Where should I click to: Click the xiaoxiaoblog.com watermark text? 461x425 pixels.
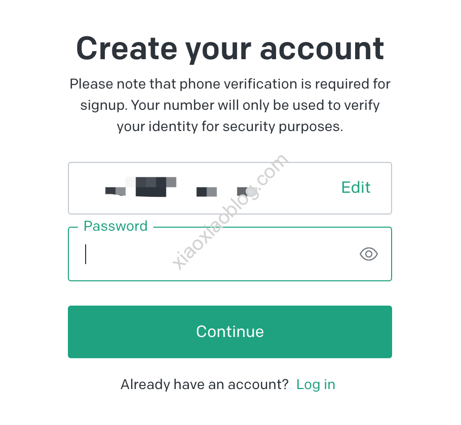tap(230, 211)
